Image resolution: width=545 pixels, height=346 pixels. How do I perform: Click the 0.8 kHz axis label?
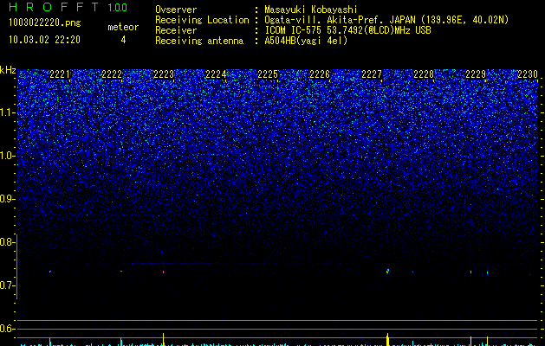[x=8, y=242]
